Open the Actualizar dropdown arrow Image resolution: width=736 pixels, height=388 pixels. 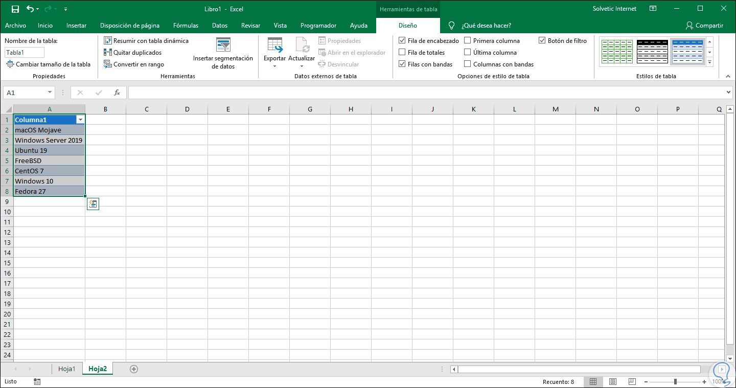click(302, 66)
